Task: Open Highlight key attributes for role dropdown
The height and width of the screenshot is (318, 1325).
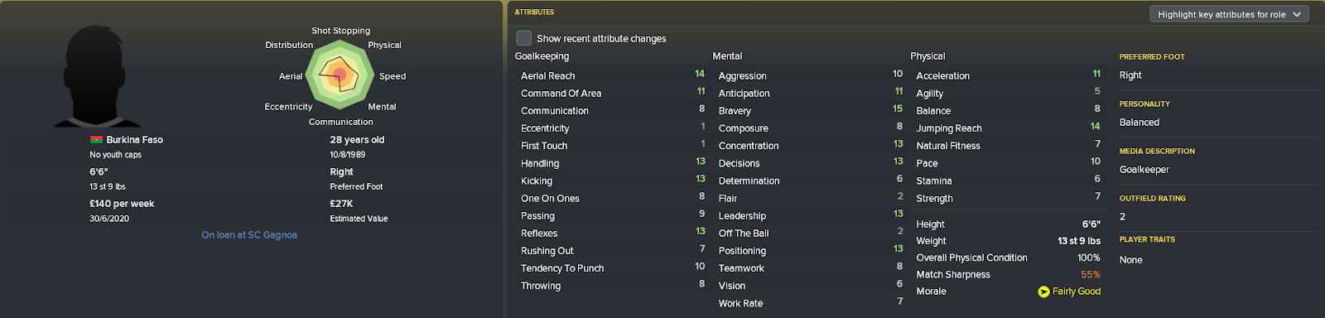Action: (1229, 14)
